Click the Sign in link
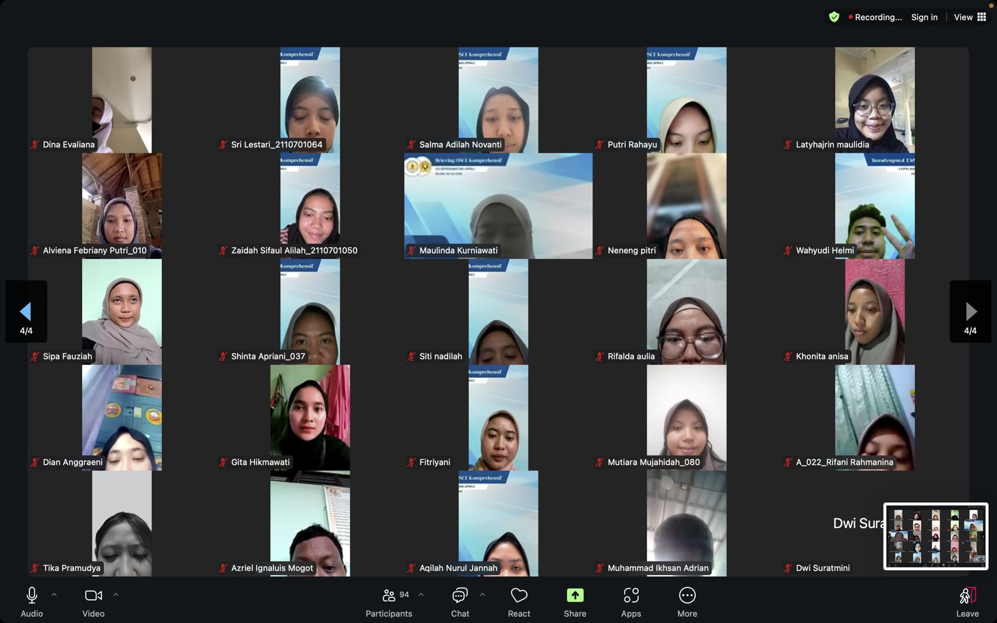The height and width of the screenshot is (623, 997). tap(924, 17)
